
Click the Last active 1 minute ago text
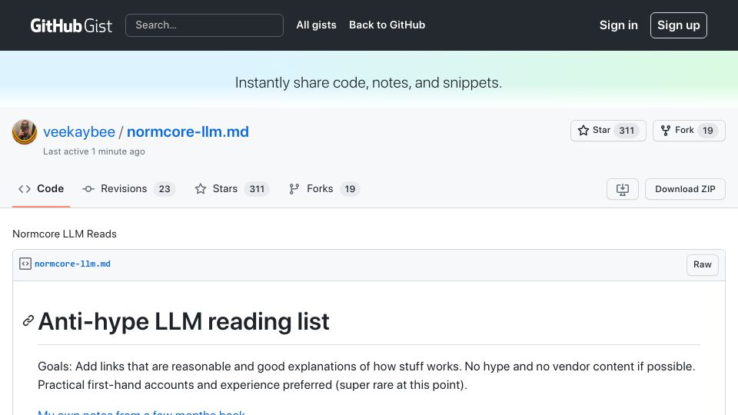(94, 151)
